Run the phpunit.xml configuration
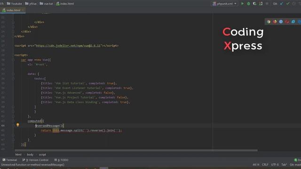Image resolution: width=301 pixels, height=169 pixels. point(242,4)
